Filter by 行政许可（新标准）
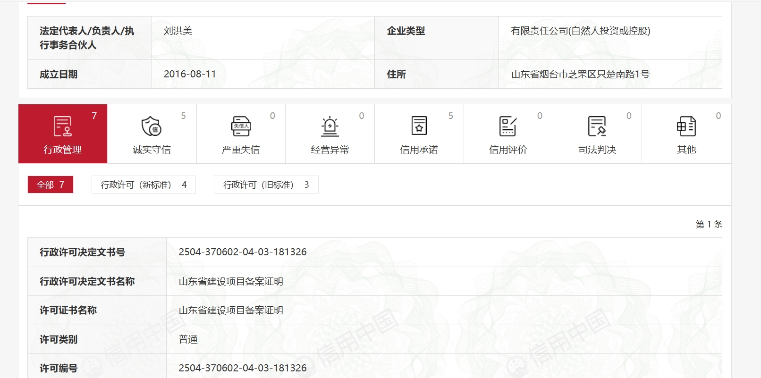The height and width of the screenshot is (378, 761). (x=144, y=185)
